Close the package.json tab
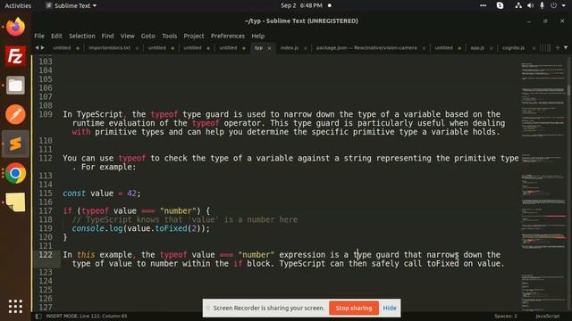572x321 pixels. pos(424,48)
